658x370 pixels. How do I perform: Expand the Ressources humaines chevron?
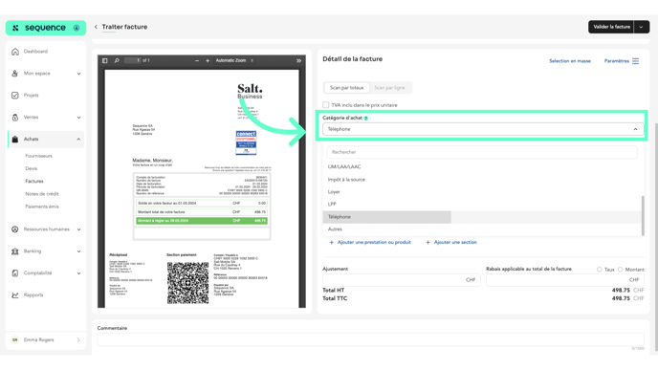click(78, 229)
